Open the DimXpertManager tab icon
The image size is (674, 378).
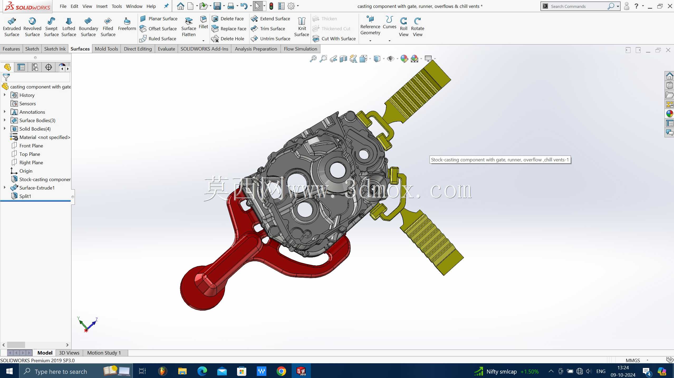point(49,67)
